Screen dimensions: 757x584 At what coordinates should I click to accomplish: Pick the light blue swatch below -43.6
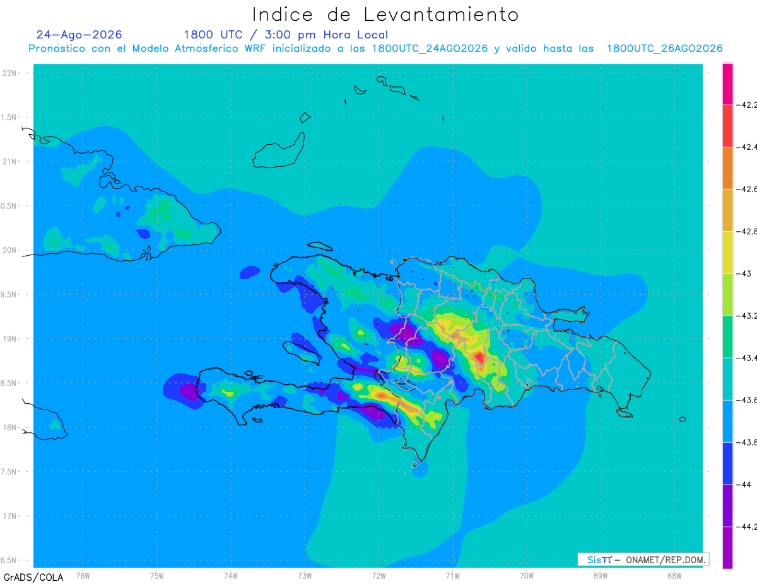727,421
